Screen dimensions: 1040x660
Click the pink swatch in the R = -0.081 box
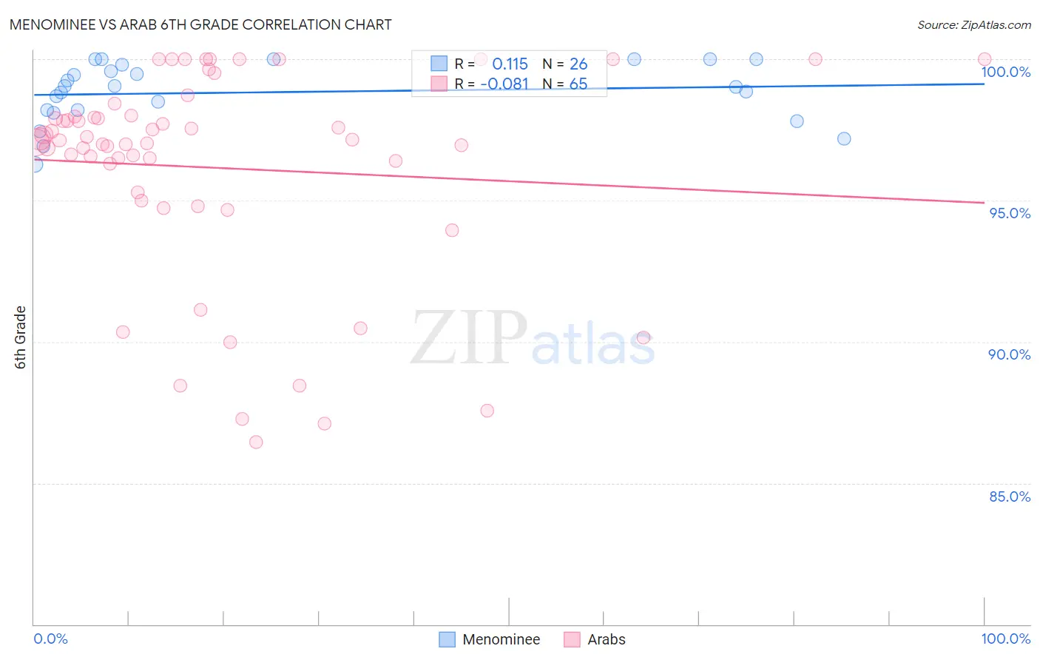pos(439,84)
